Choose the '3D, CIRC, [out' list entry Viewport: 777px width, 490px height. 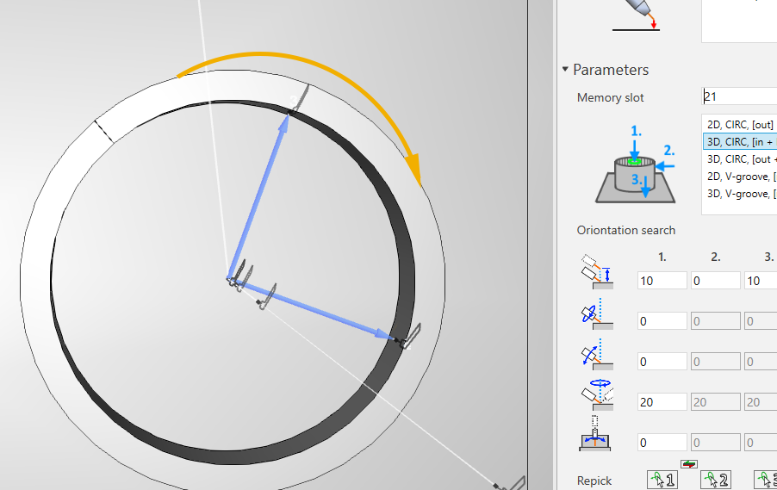(740, 159)
